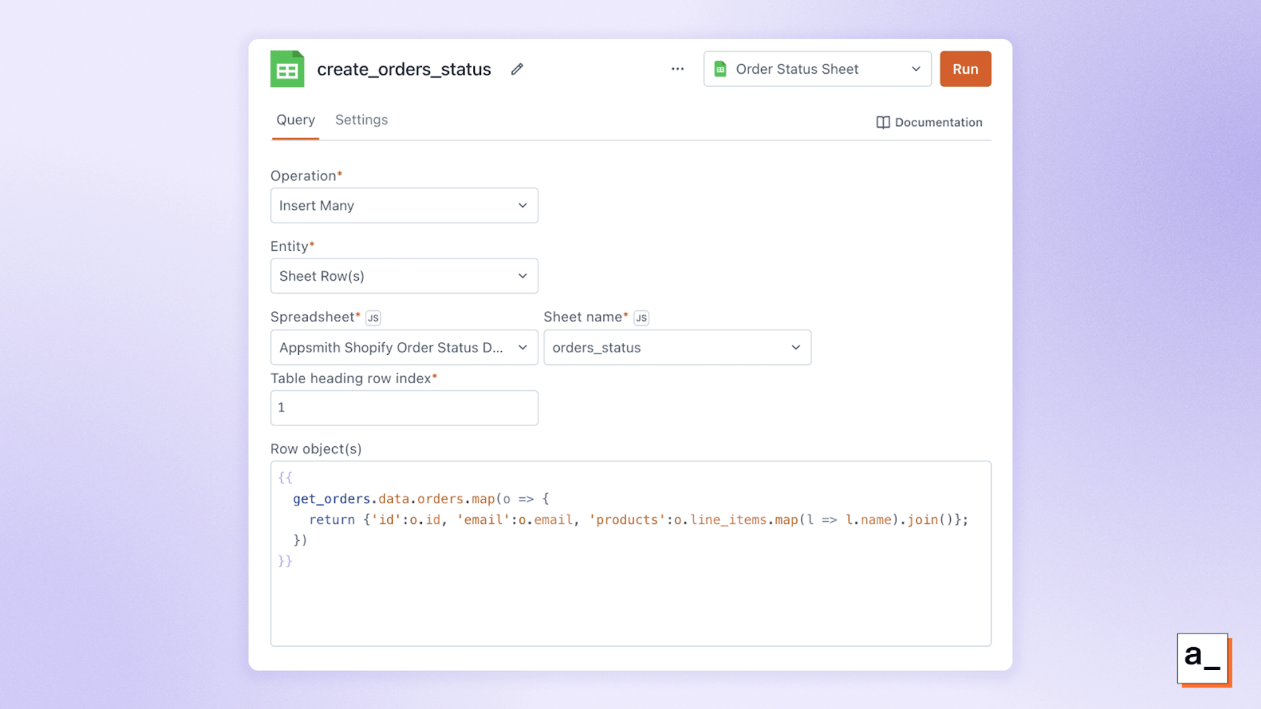Switch to the Settings tab

[361, 120]
